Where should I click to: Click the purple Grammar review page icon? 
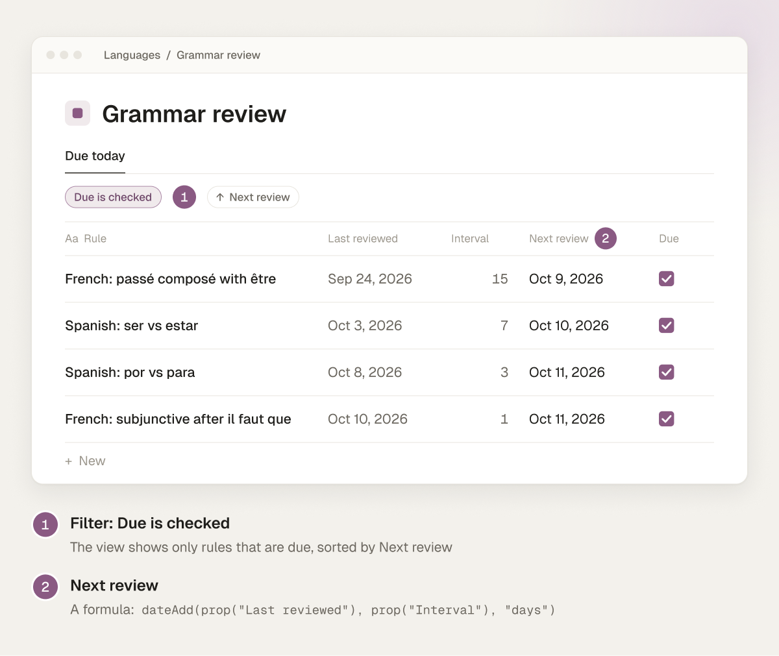(77, 114)
